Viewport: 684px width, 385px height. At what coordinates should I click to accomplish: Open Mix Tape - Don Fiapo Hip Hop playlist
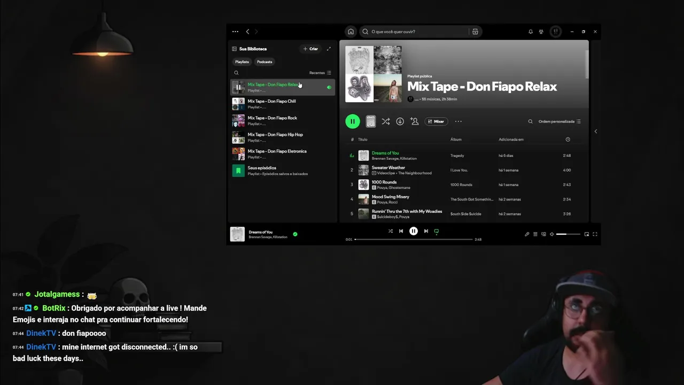point(283,137)
